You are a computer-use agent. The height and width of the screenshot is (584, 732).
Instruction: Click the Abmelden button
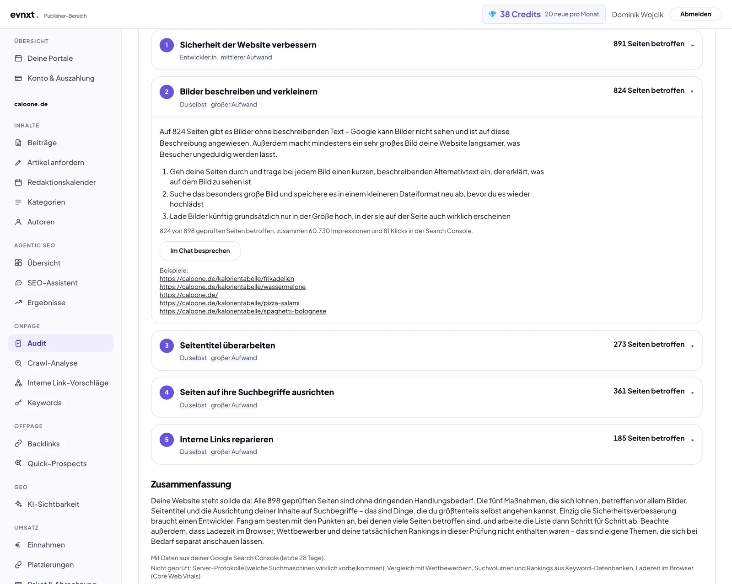[695, 14]
